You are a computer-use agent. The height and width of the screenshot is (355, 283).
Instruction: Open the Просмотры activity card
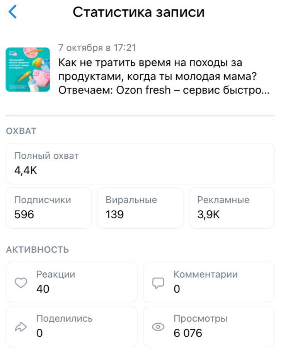pyautogui.click(x=209, y=326)
